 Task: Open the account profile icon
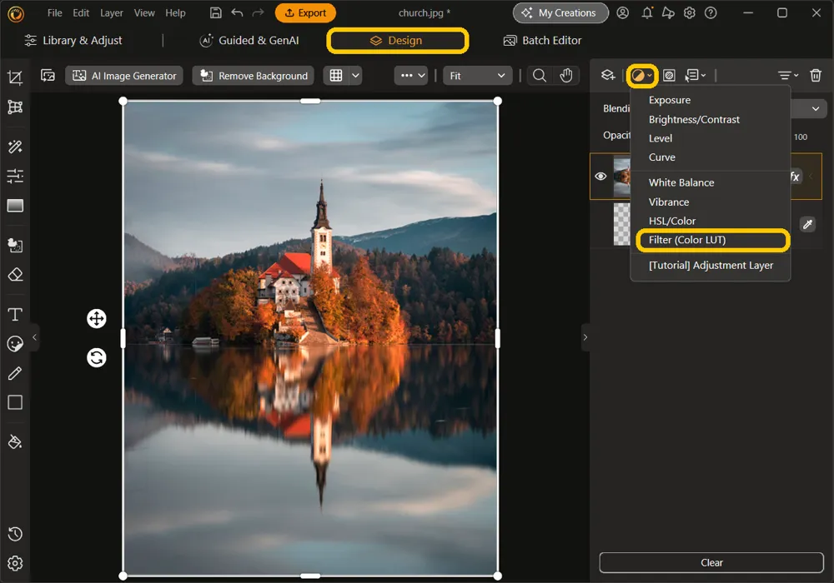point(623,12)
